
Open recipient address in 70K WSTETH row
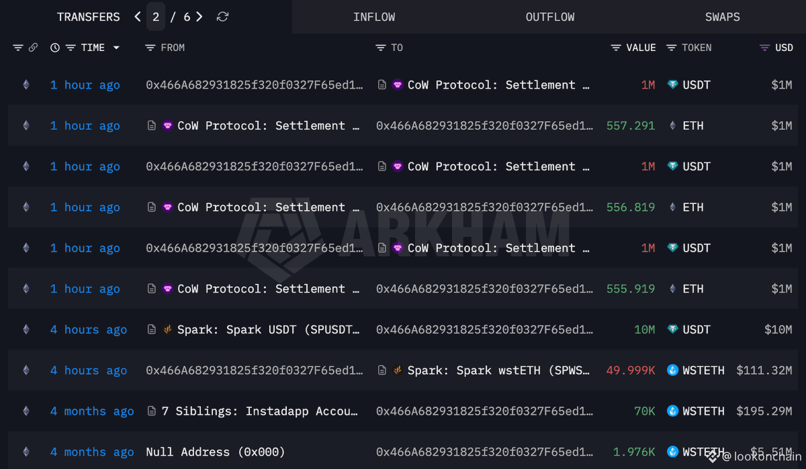485,411
